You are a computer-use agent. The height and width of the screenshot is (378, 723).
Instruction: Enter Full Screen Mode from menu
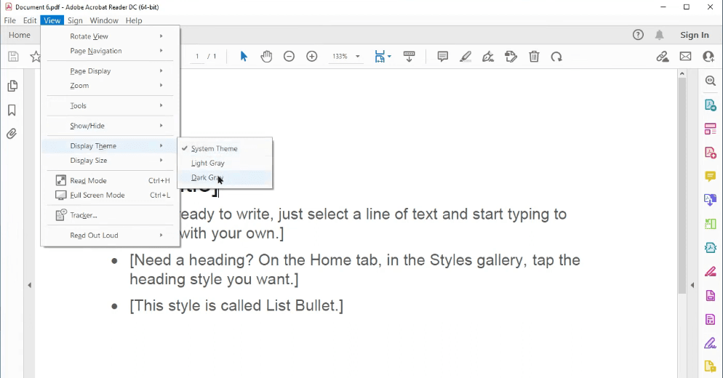pos(111,195)
